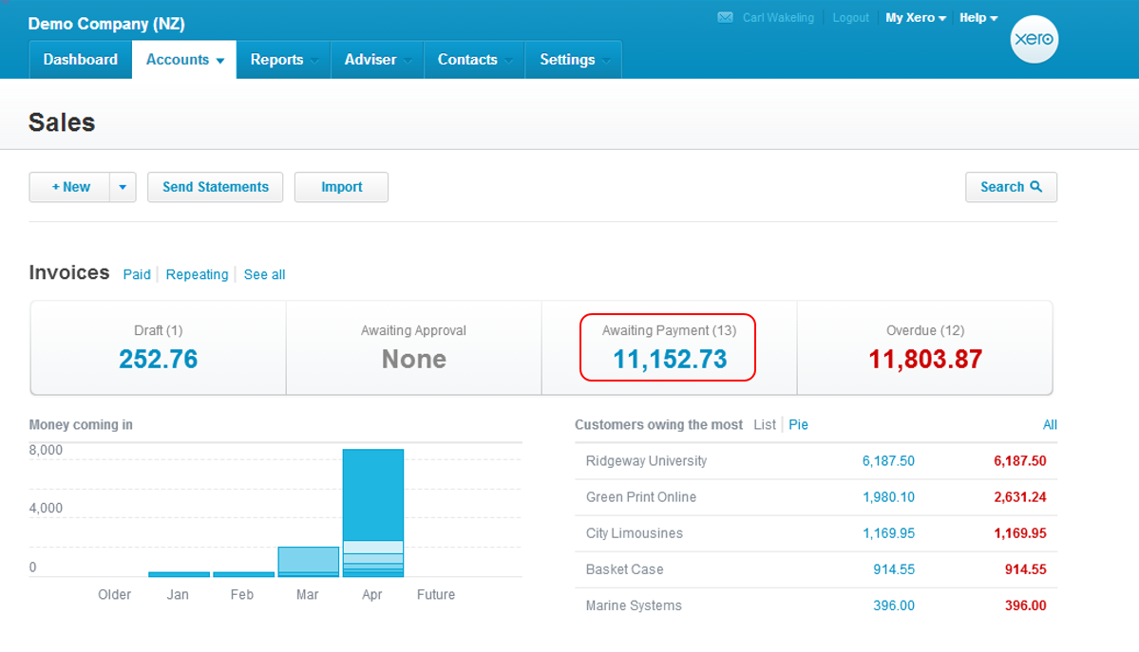The height and width of the screenshot is (652, 1139).
Task: Open the Settings menu
Action: pos(573,60)
